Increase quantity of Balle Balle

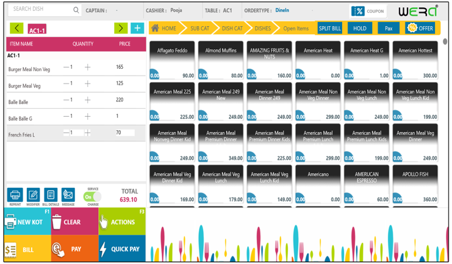pyautogui.click(x=88, y=100)
